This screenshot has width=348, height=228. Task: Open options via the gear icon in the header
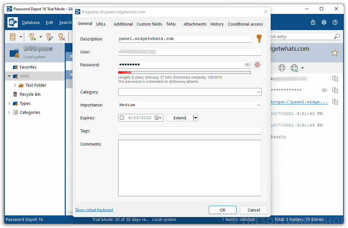324,22
